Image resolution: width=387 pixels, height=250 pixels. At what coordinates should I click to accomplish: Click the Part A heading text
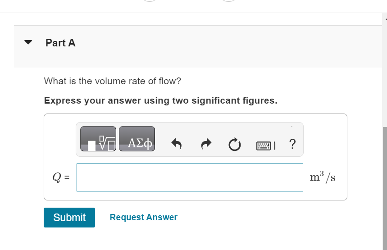[x=60, y=43]
